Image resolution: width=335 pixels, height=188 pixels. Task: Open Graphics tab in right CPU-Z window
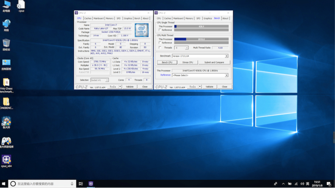pos(208,18)
